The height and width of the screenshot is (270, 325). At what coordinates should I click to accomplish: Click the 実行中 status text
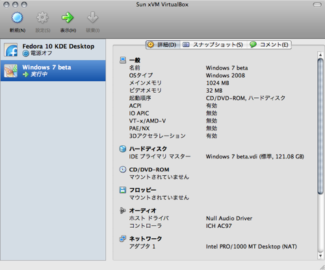pyautogui.click(x=39, y=74)
